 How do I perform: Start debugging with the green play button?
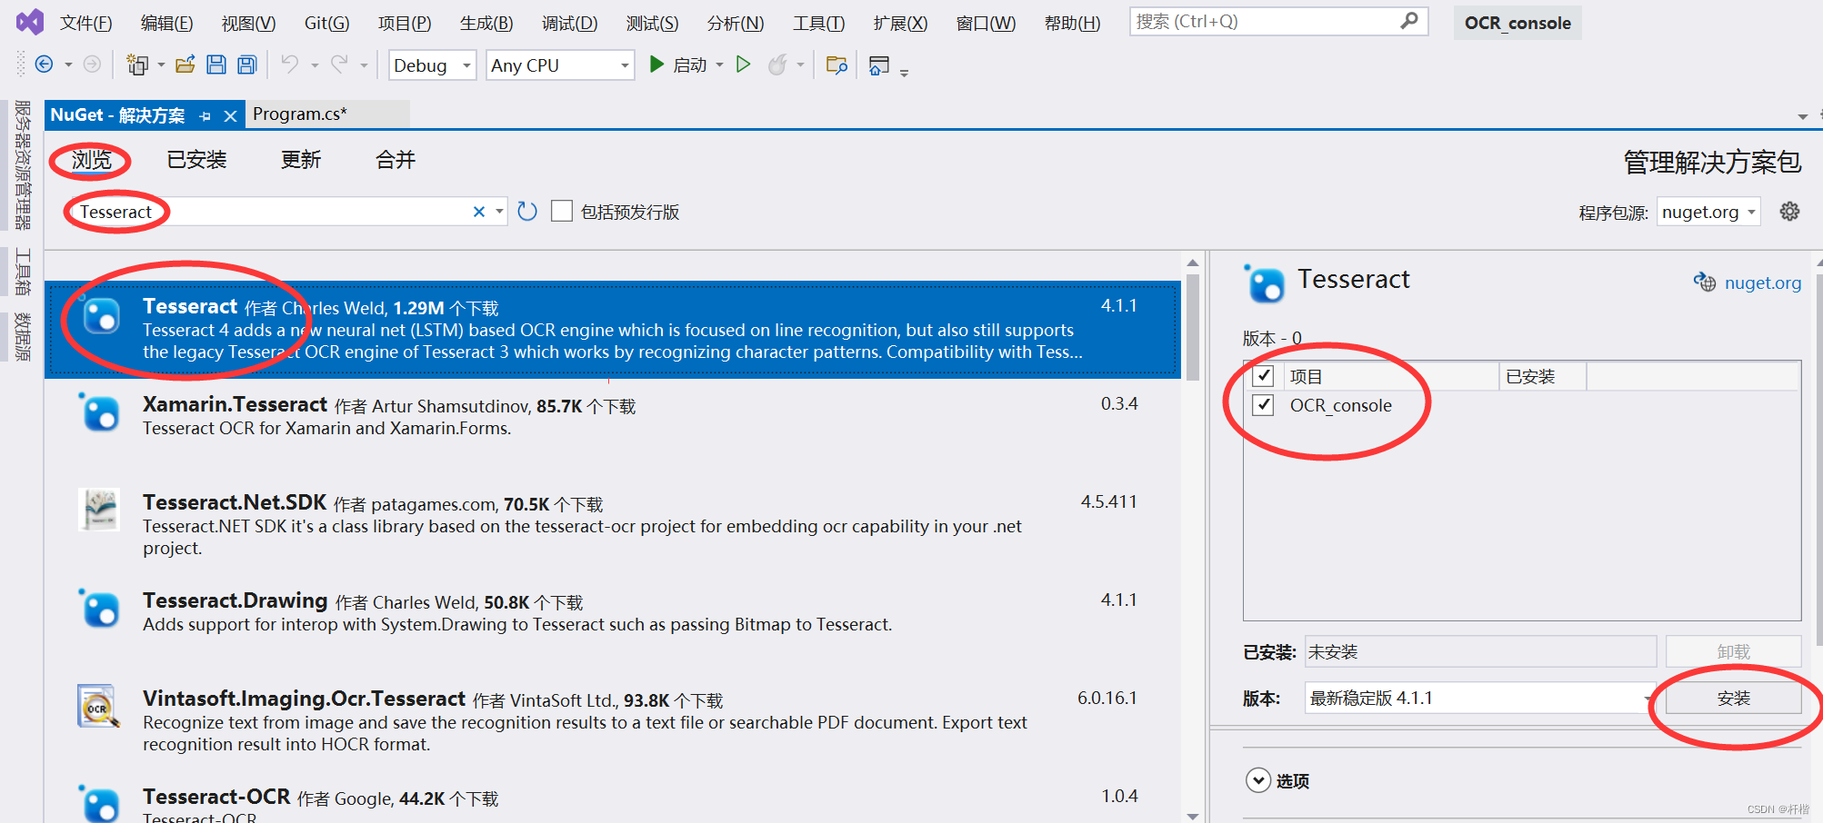[x=656, y=64]
